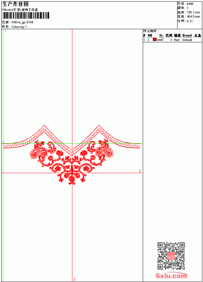Click the 生产作业图 title heading
The height and width of the screenshot is (282, 203).
[x=15, y=4]
